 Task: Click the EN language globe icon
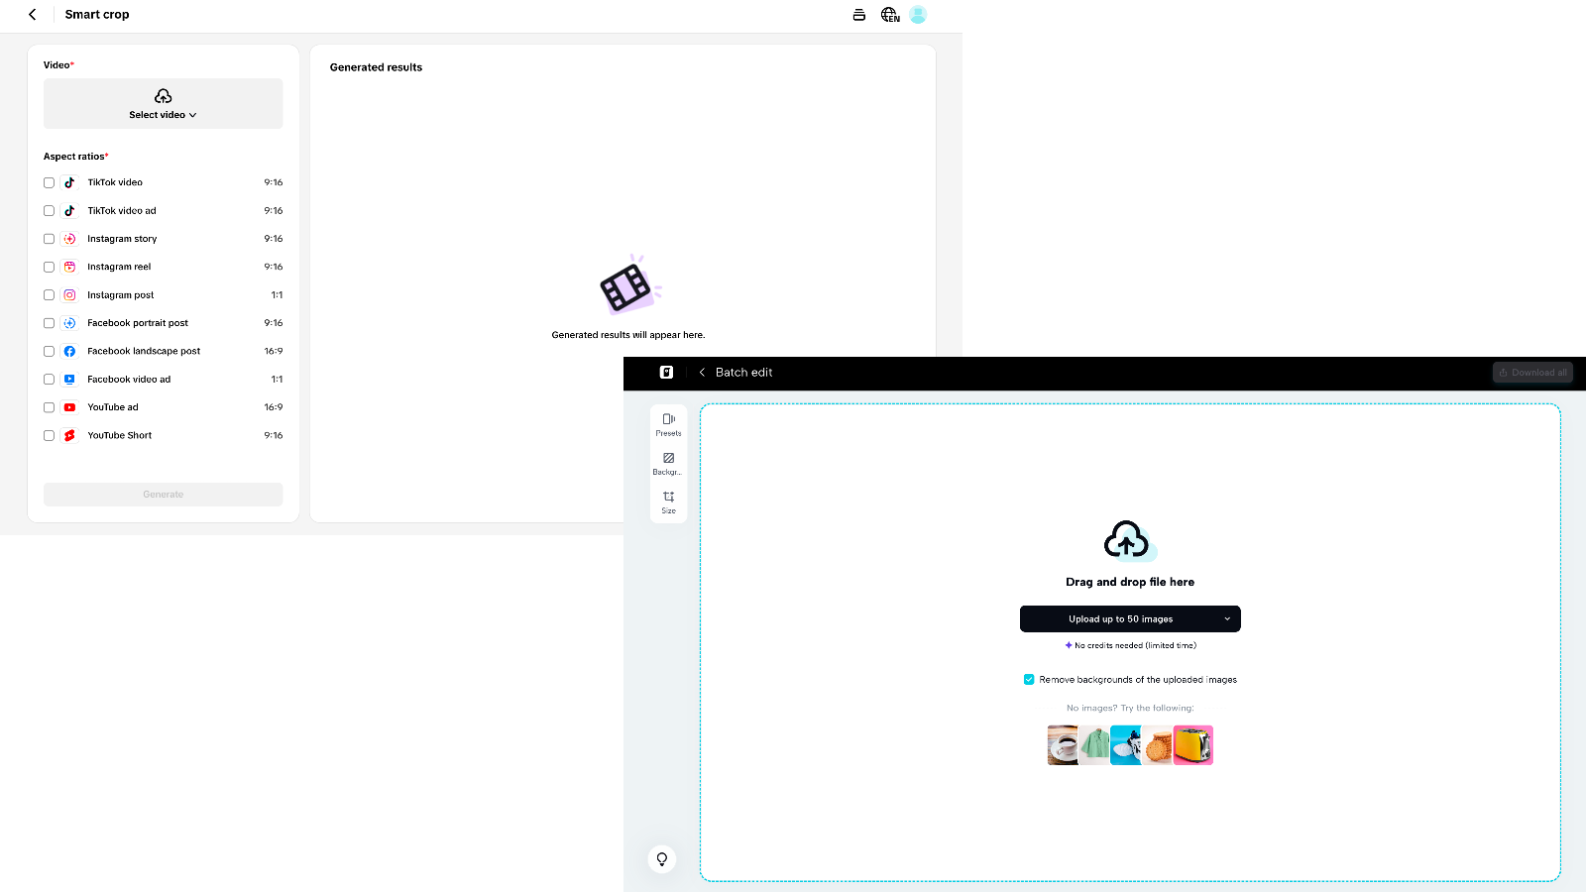click(x=889, y=15)
